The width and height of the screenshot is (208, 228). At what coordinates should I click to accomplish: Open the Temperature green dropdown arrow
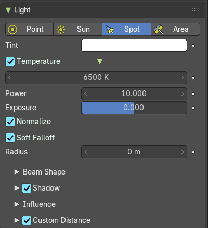click(100, 62)
